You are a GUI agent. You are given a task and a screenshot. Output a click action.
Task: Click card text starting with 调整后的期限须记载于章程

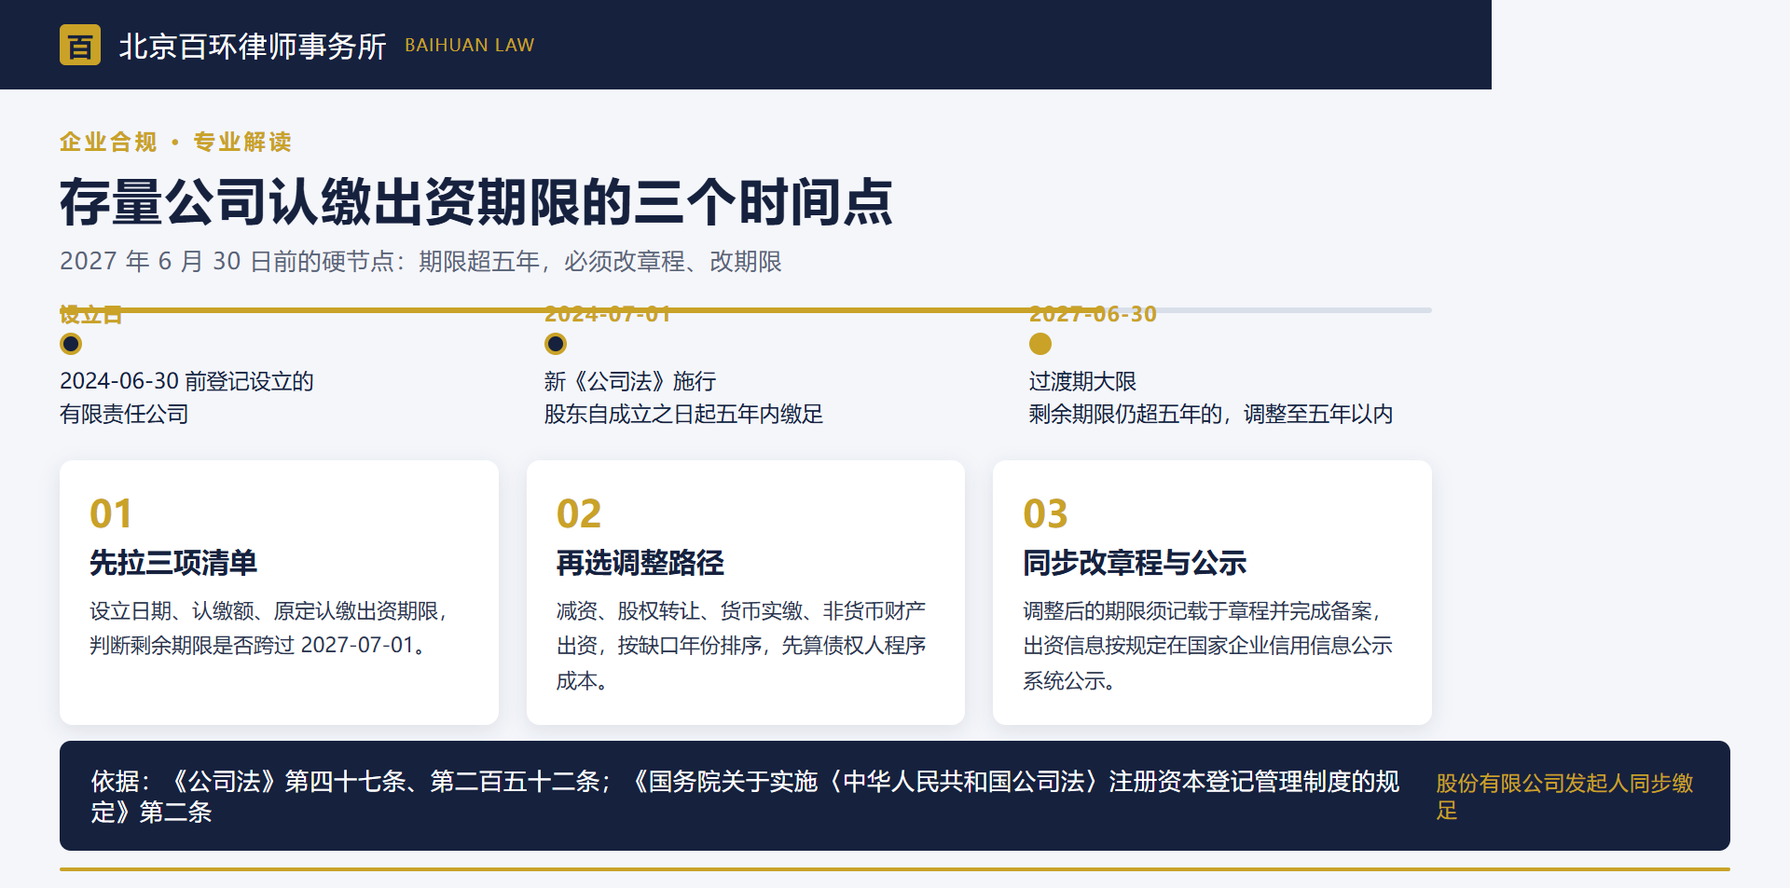point(1207,646)
